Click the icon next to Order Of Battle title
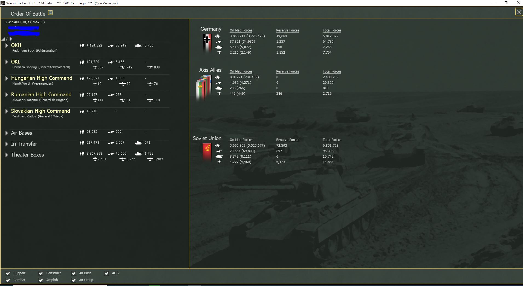The width and height of the screenshot is (523, 286). (x=50, y=13)
